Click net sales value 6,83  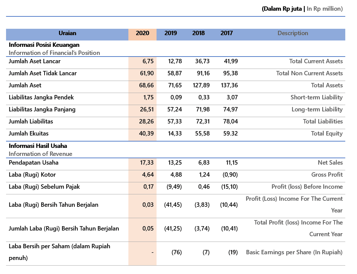pos(204,163)
